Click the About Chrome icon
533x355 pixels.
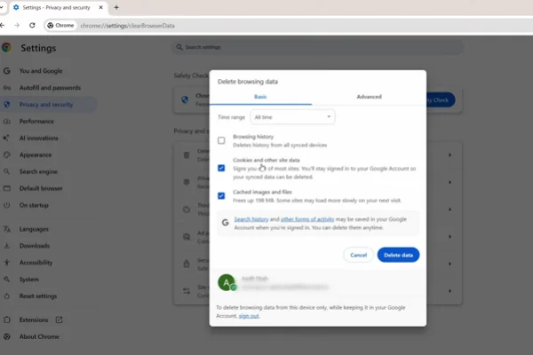pos(7,336)
